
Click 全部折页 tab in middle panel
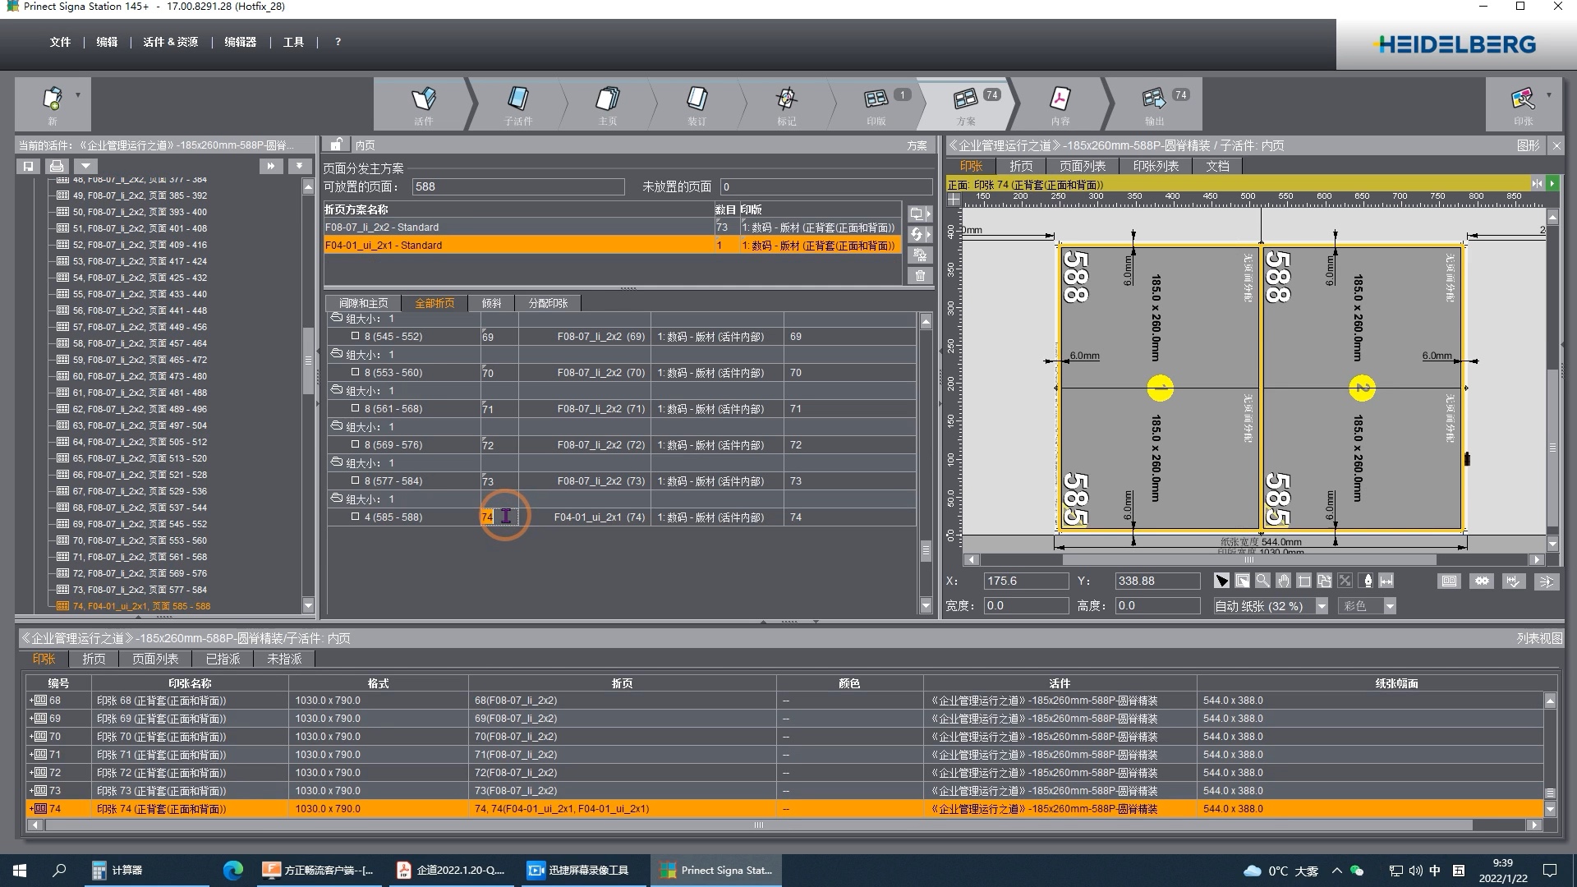(433, 303)
